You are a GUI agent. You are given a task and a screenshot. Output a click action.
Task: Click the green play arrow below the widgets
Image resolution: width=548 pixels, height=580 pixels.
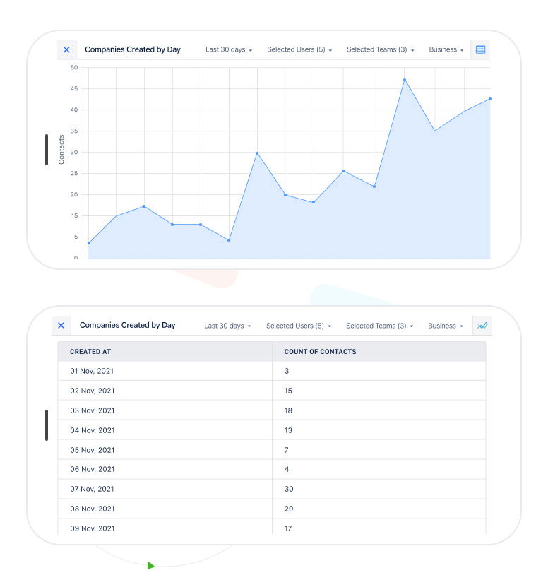(150, 564)
